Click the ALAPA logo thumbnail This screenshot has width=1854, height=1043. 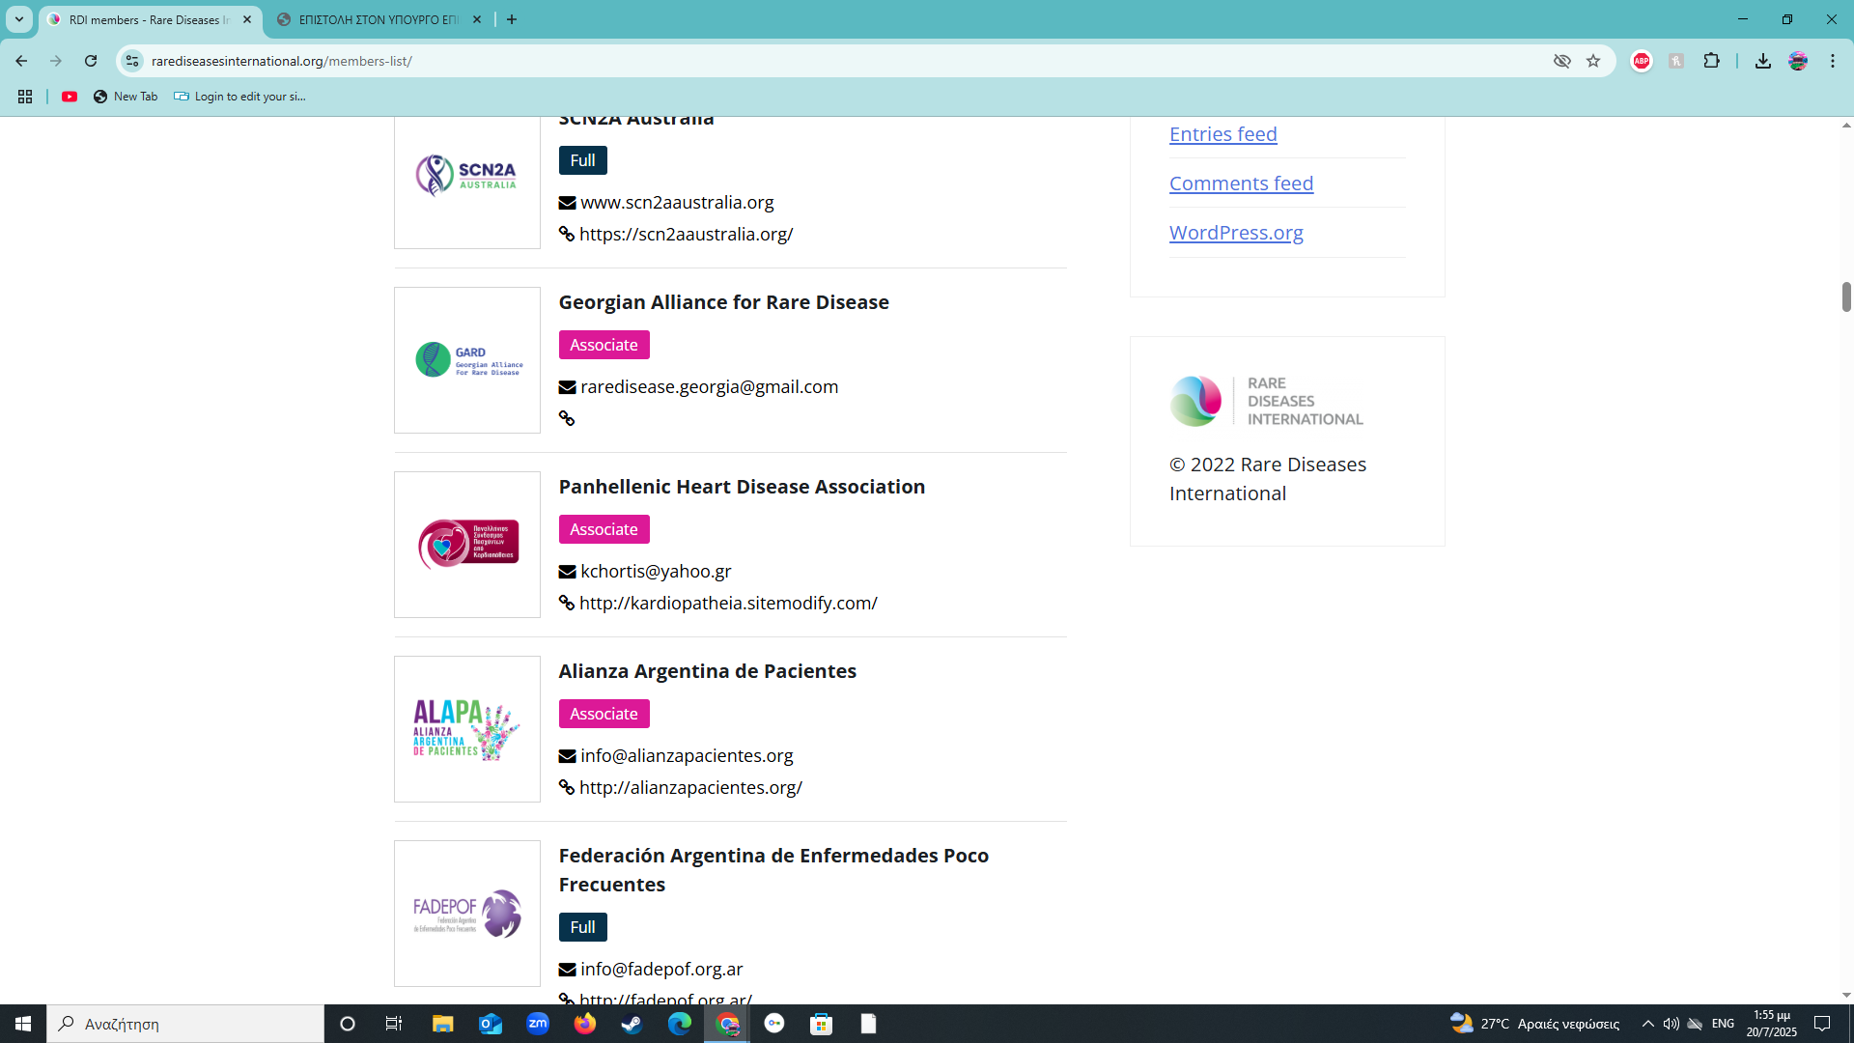tap(467, 729)
